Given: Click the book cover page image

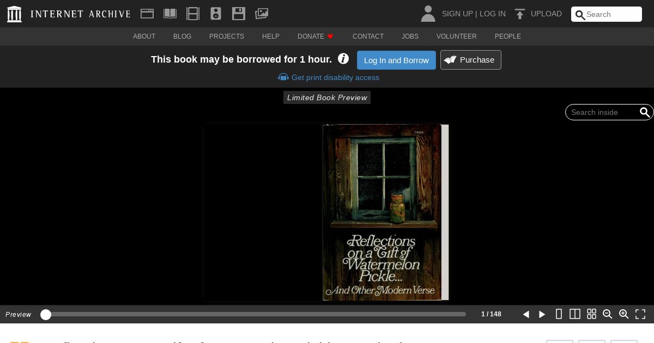Looking at the screenshot, I should pyautogui.click(x=382, y=212).
